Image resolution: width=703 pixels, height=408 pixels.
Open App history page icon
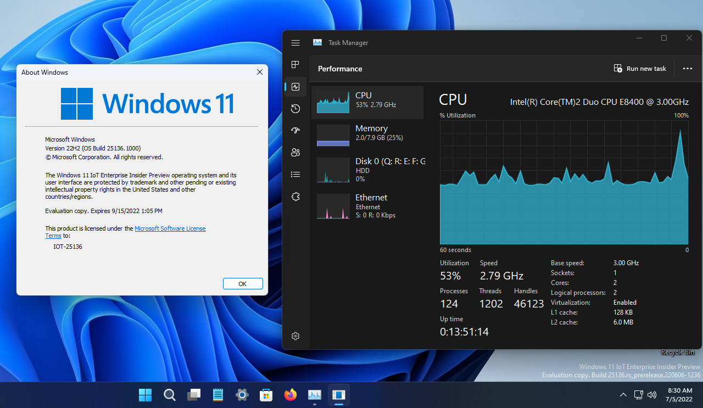pos(295,109)
